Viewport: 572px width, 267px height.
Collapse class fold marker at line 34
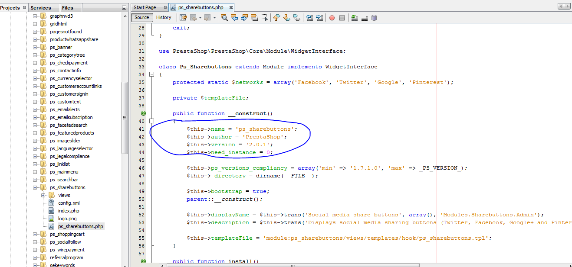[152, 74]
